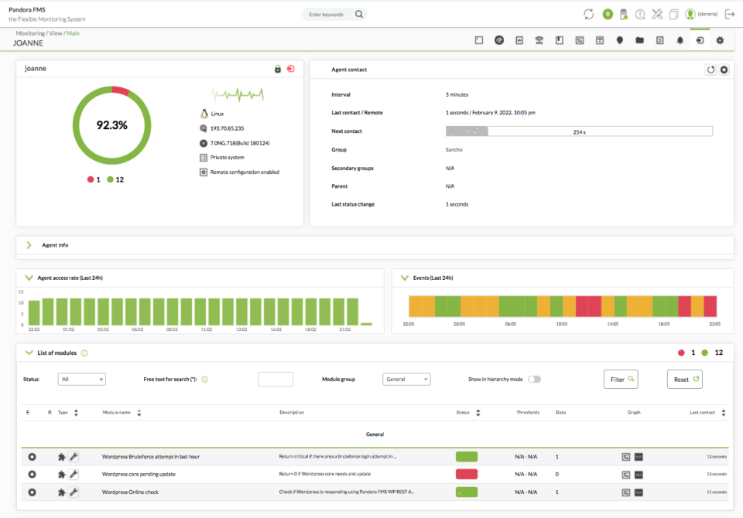Screen dimensions: 743x518
Task: Open the green 0 notifications badge
Action: [x=608, y=14]
